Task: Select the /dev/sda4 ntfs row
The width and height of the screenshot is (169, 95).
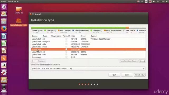Action: [88, 44]
